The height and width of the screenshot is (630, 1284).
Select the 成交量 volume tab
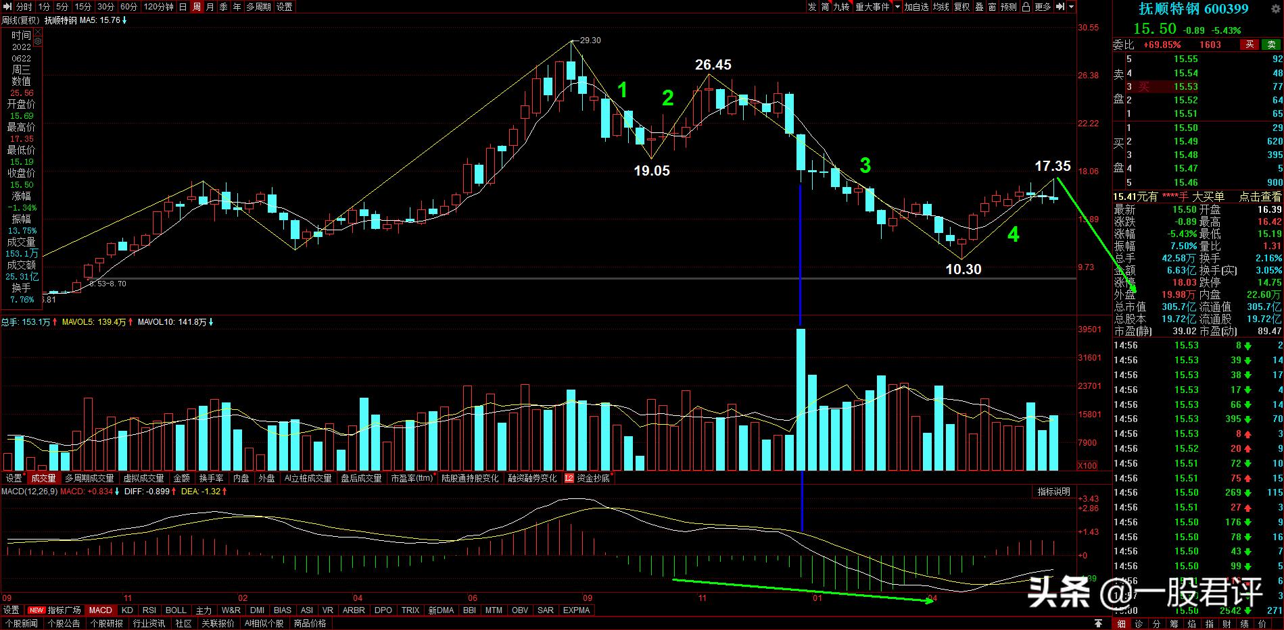pos(44,478)
